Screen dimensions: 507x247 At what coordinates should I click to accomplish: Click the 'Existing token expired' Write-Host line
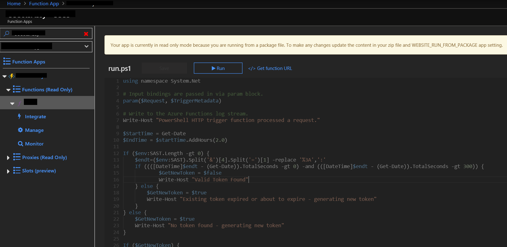click(261, 199)
